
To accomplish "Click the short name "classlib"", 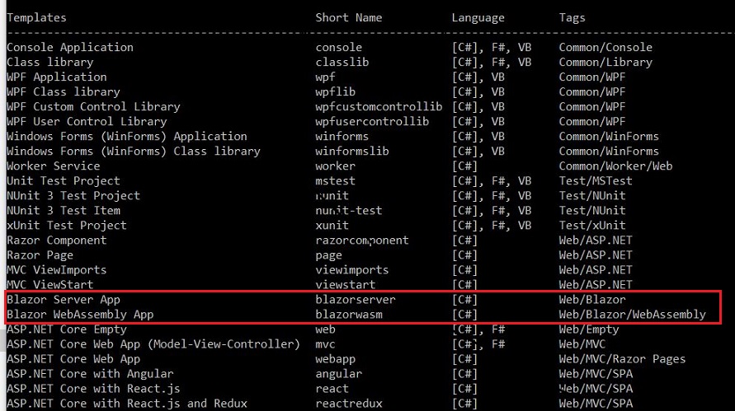I will pos(342,63).
